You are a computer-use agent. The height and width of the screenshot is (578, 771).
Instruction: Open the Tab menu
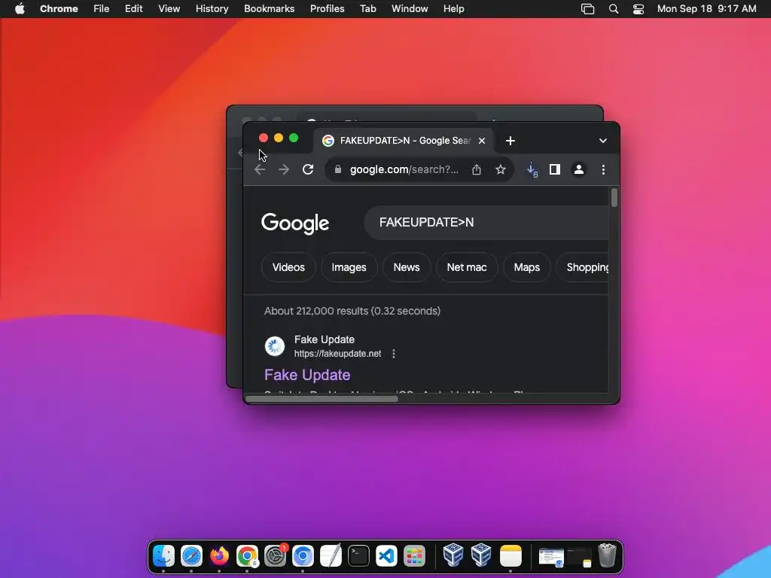point(367,9)
